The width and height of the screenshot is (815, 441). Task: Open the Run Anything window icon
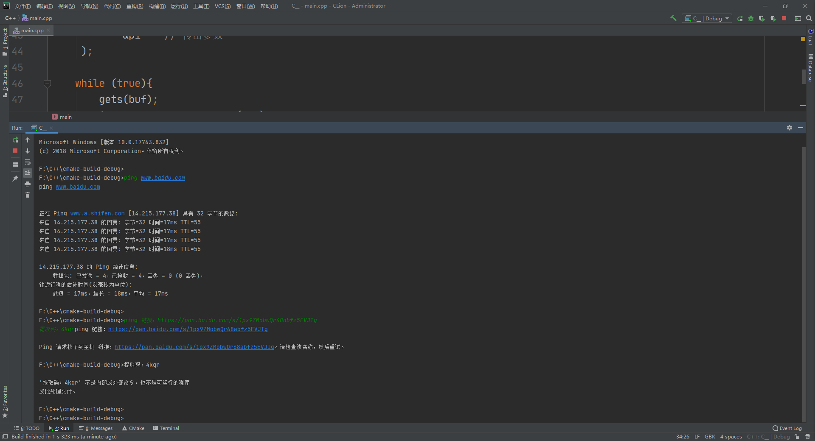798,18
